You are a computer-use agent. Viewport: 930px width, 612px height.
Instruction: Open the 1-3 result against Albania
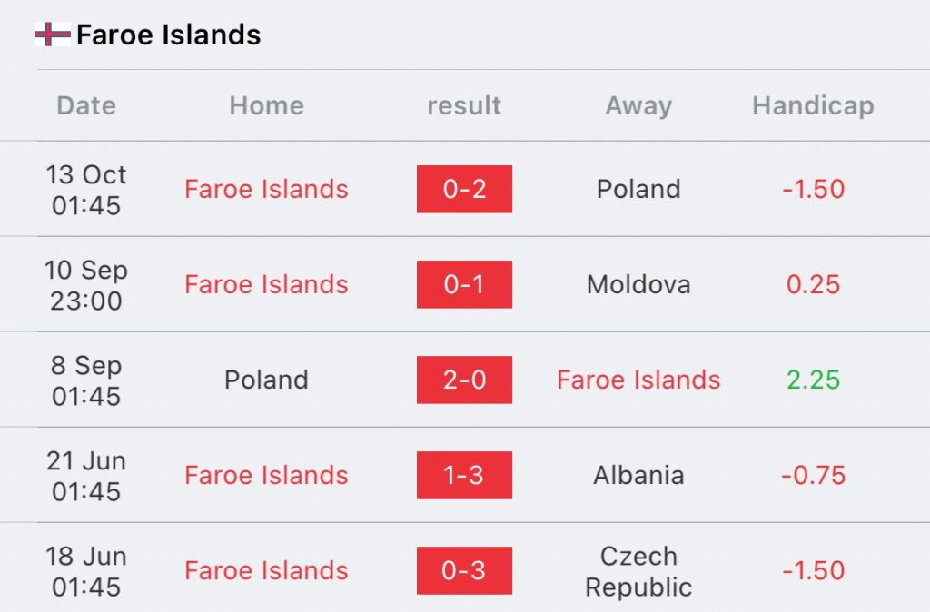[x=464, y=476]
